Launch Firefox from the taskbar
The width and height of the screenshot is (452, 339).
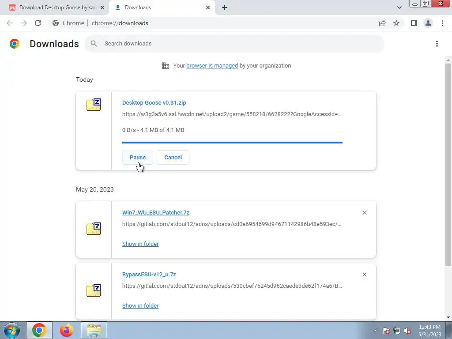pyautogui.click(x=67, y=330)
